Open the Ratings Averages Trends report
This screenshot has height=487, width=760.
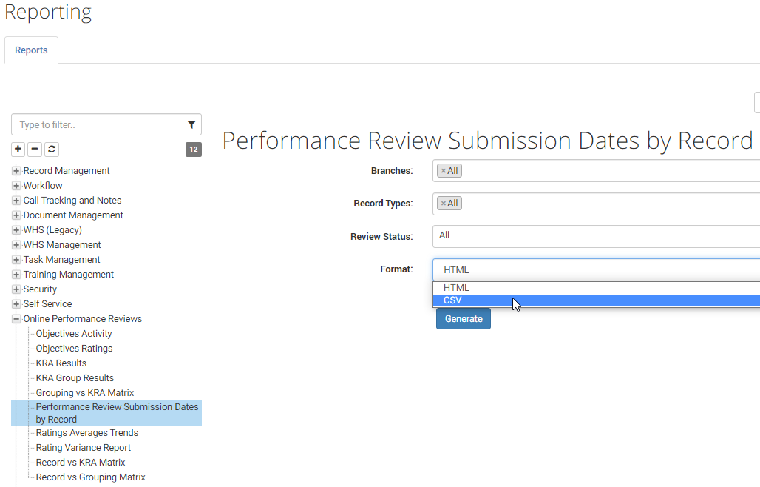pyautogui.click(x=86, y=433)
